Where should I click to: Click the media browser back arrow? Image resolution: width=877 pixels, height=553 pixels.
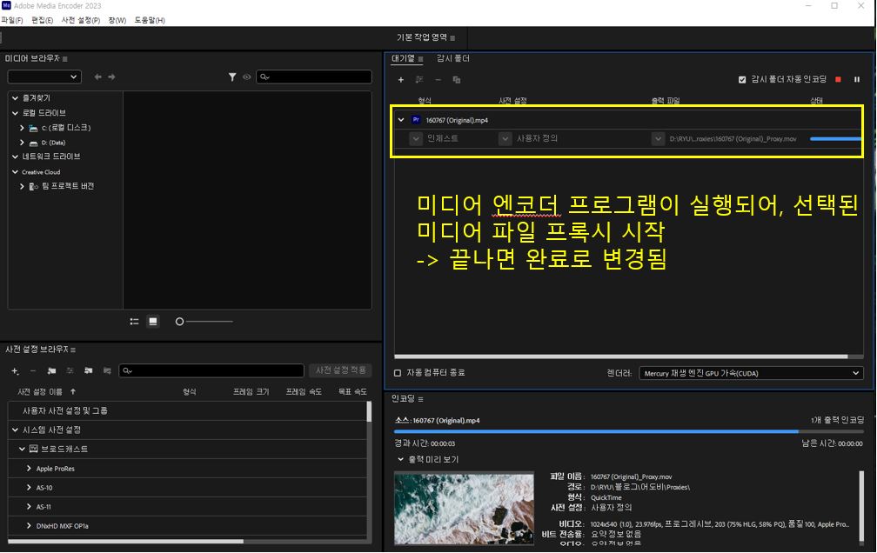click(97, 77)
